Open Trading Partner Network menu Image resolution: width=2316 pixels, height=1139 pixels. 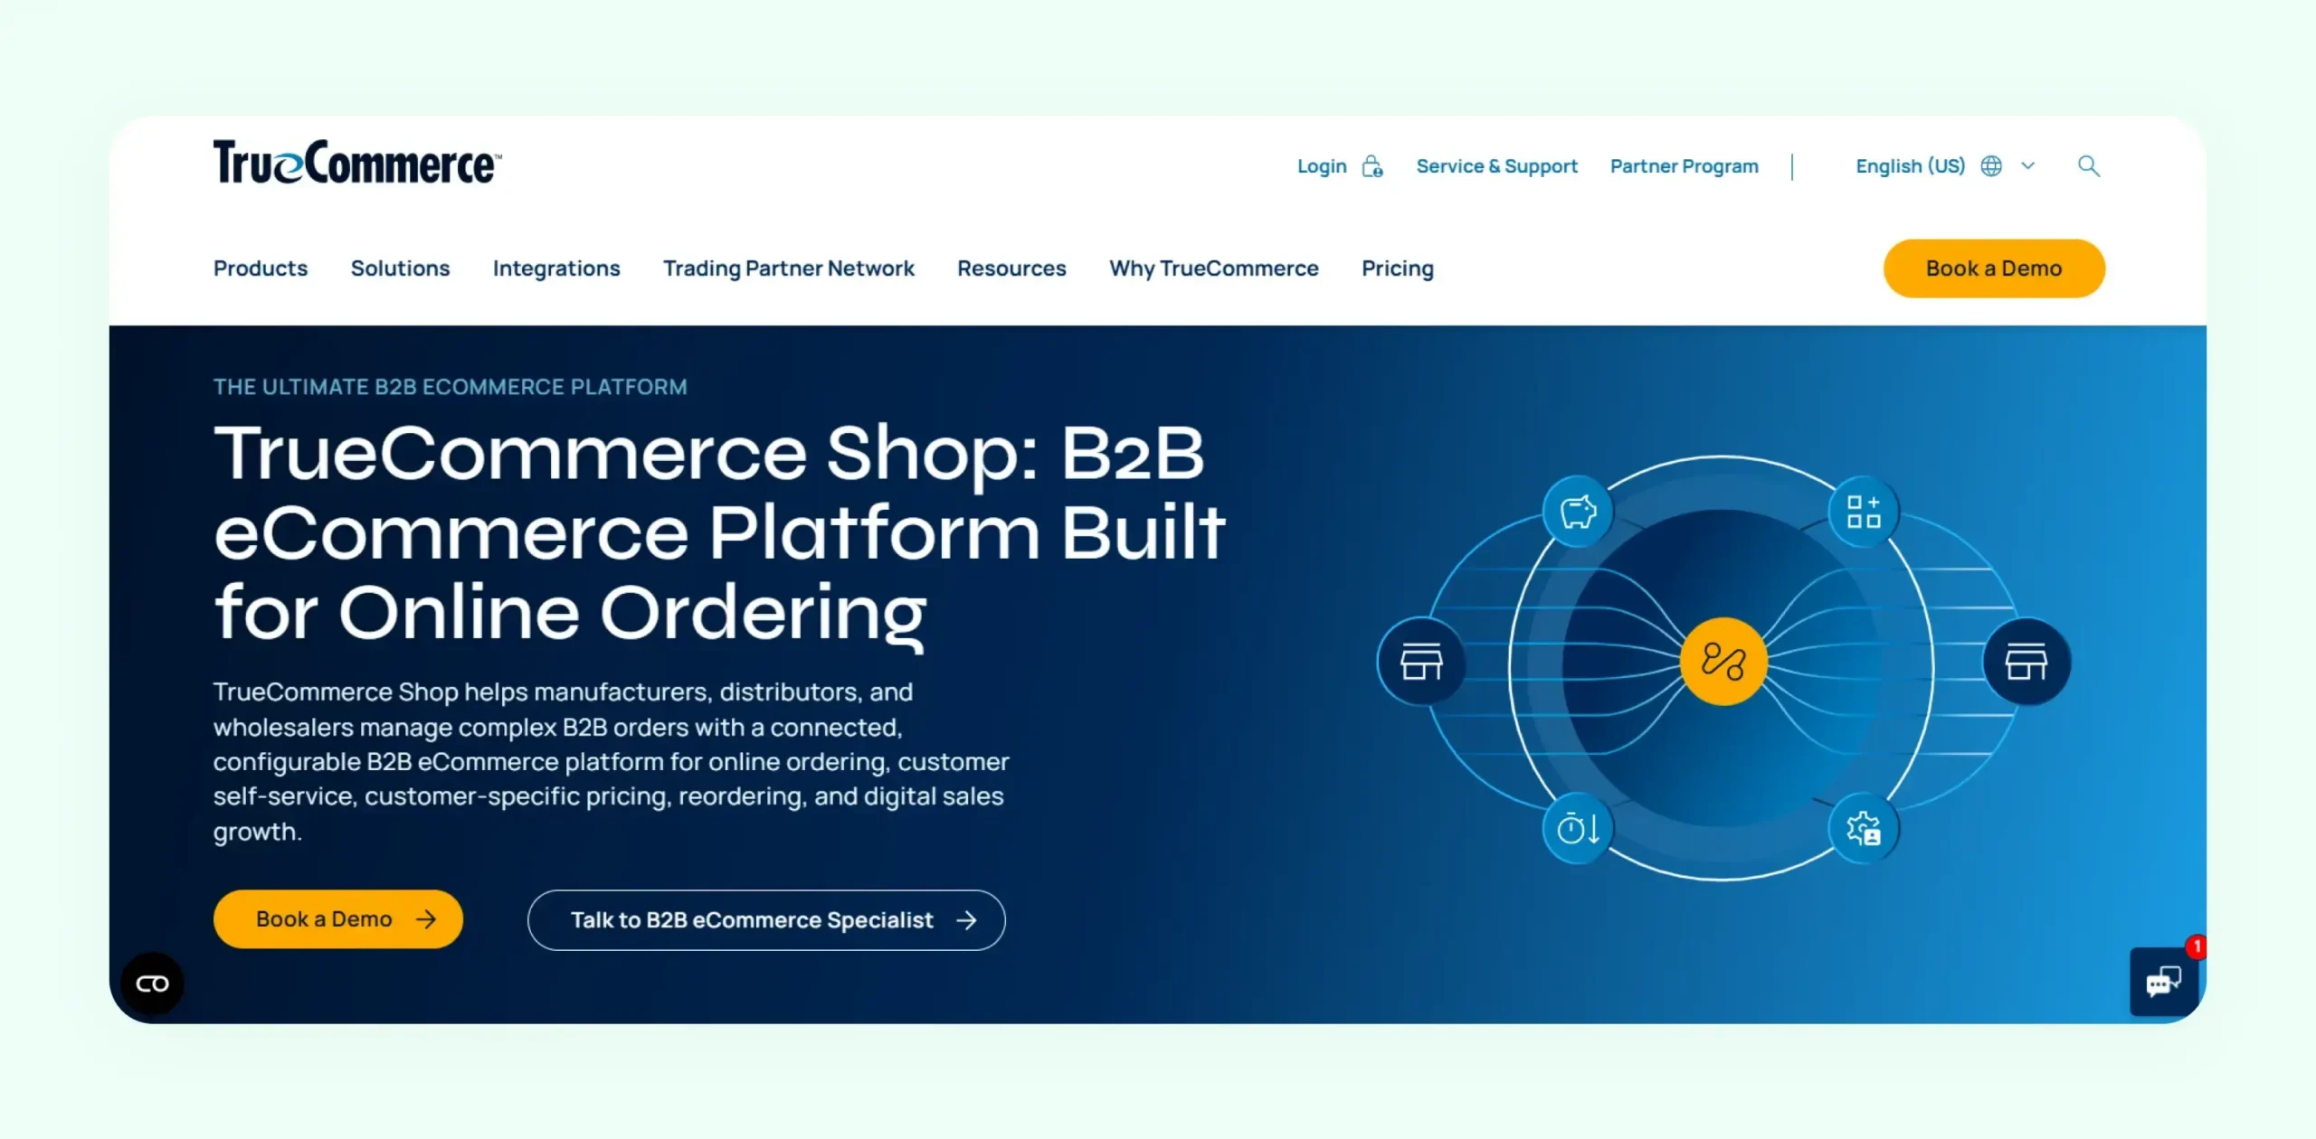coord(789,268)
